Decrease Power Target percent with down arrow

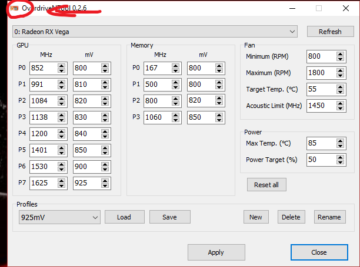pyautogui.click(x=340, y=163)
